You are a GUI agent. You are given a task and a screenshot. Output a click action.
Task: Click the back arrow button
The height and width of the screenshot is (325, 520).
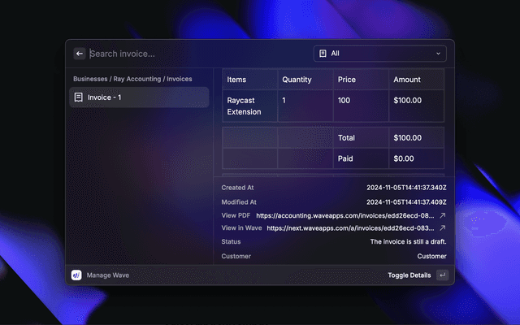(x=80, y=54)
